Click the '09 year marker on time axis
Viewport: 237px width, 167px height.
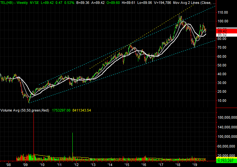25,165
